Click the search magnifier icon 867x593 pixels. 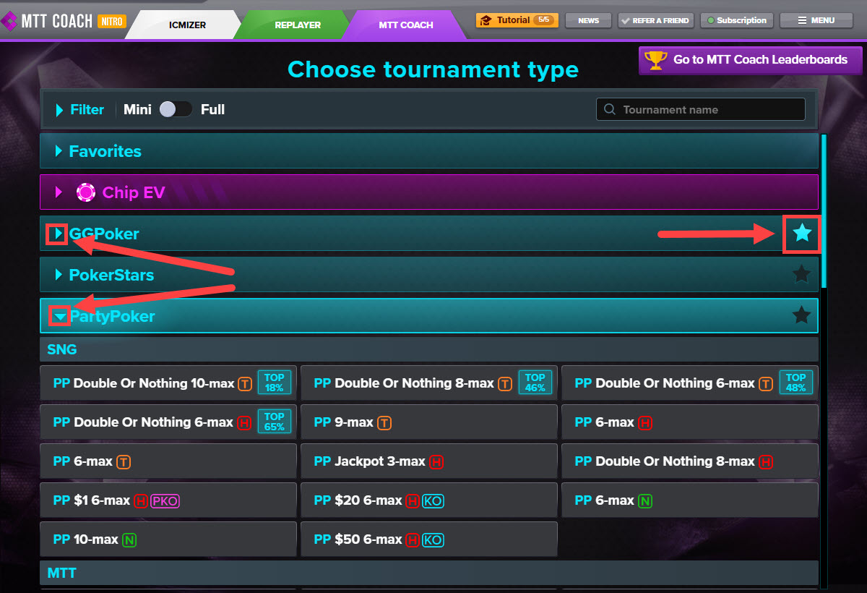[610, 110]
